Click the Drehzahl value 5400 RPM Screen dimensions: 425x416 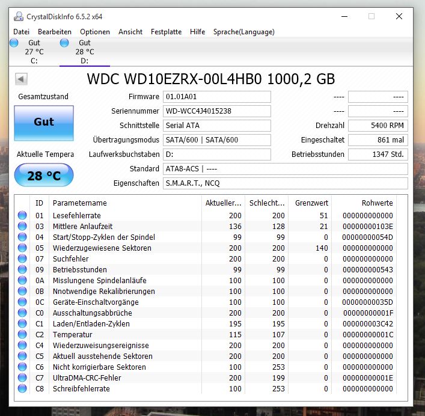[x=378, y=126]
